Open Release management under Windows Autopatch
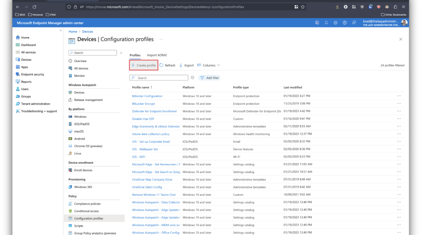The image size is (423, 235). [88, 100]
